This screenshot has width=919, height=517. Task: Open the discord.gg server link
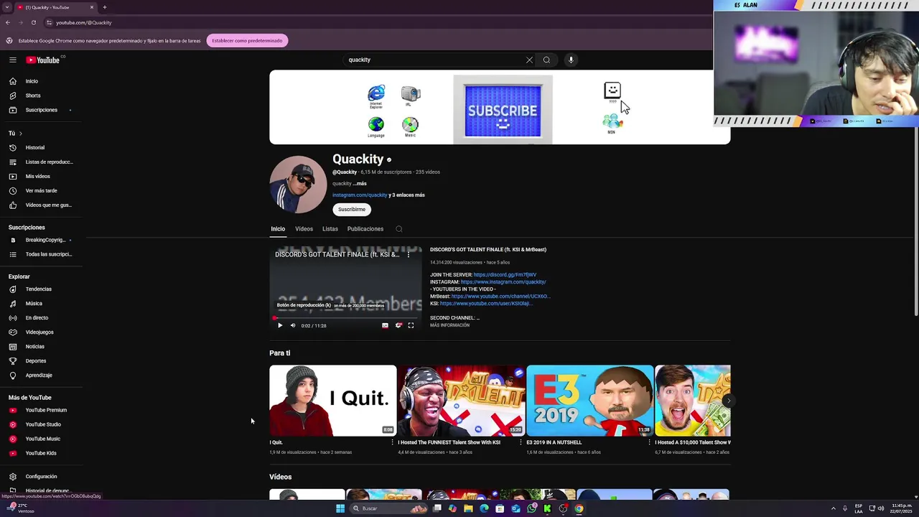(x=505, y=275)
